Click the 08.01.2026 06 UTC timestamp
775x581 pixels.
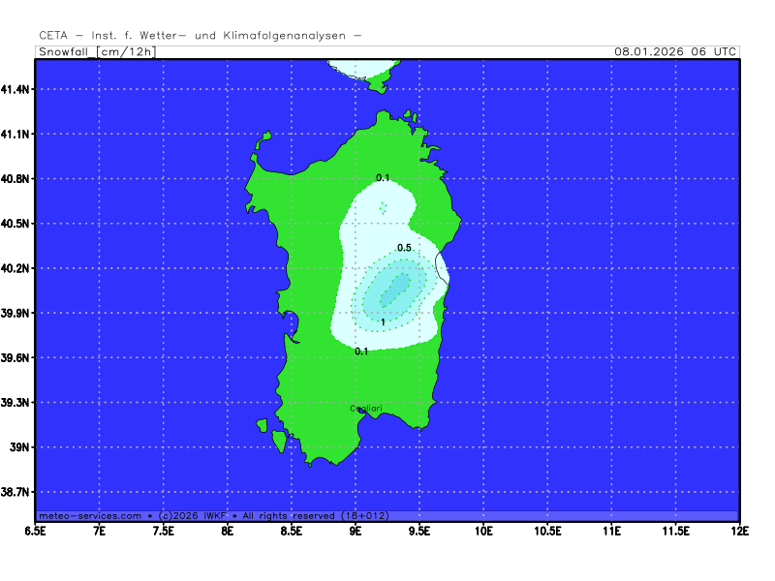(675, 51)
